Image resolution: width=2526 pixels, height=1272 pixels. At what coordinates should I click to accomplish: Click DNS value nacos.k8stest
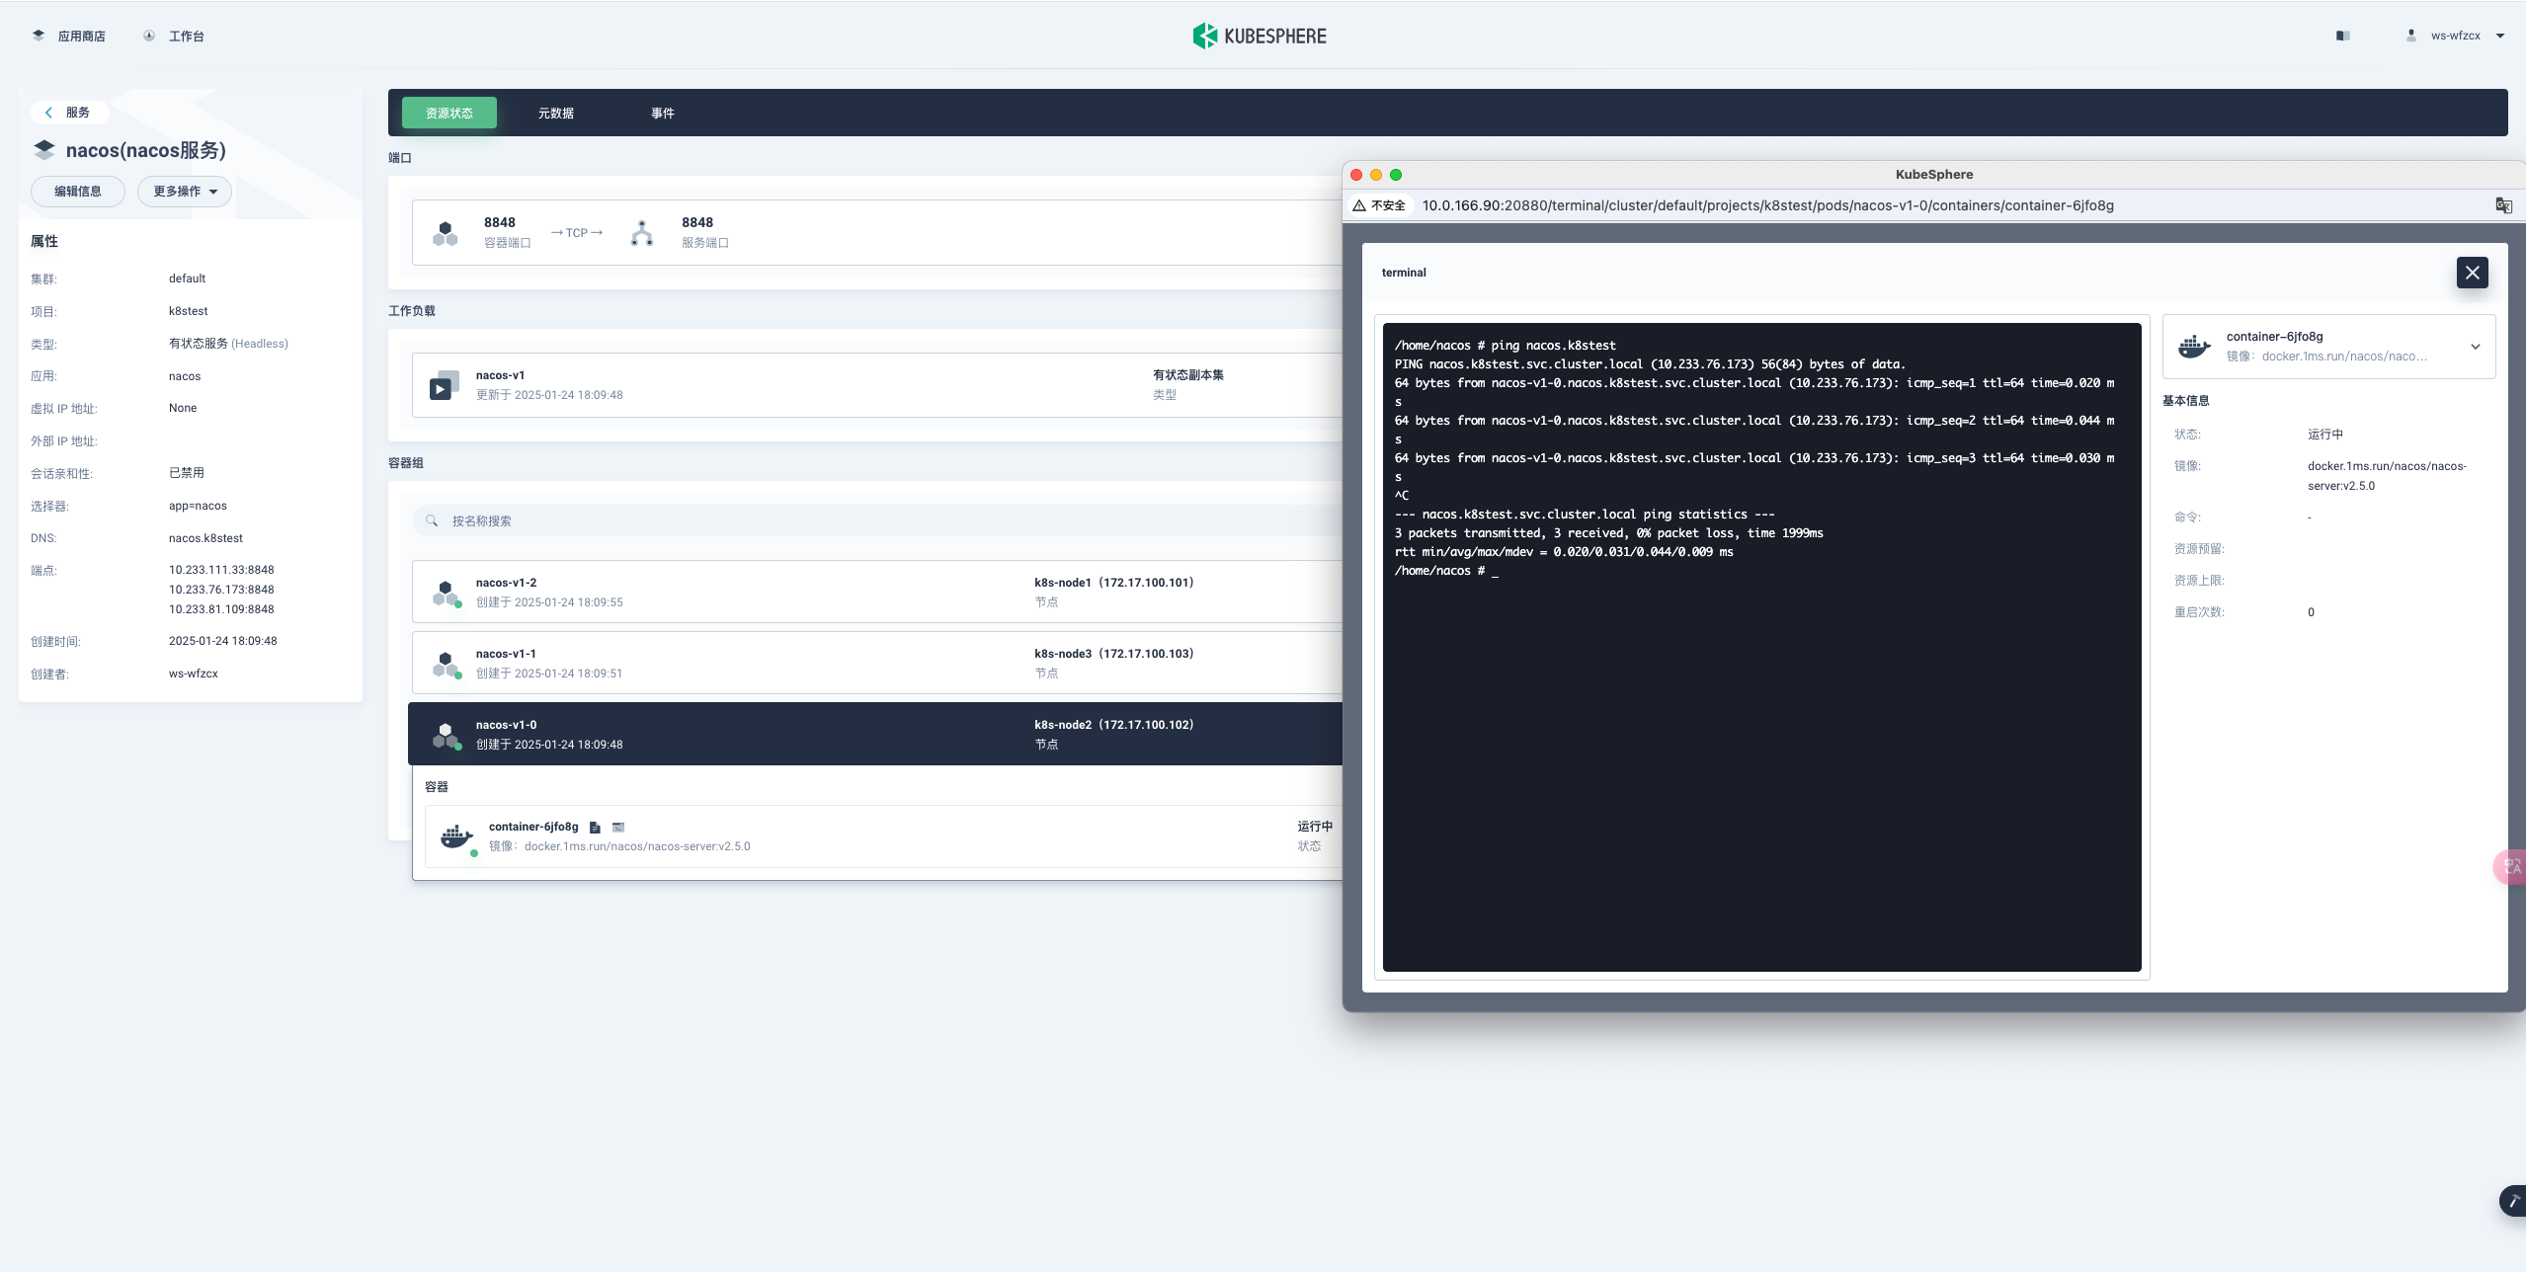(205, 538)
